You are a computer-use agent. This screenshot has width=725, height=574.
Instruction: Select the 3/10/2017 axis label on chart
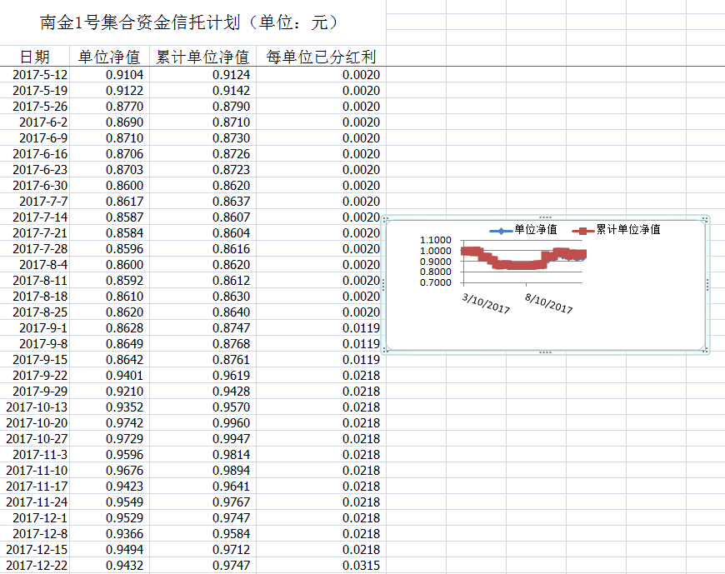click(487, 302)
